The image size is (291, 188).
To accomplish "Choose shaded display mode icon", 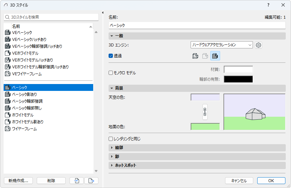I will pyautogui.click(x=215, y=56).
